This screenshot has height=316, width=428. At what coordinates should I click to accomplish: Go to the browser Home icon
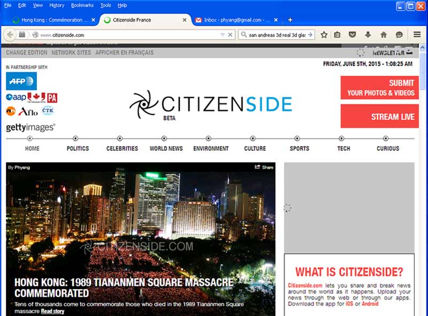point(384,35)
